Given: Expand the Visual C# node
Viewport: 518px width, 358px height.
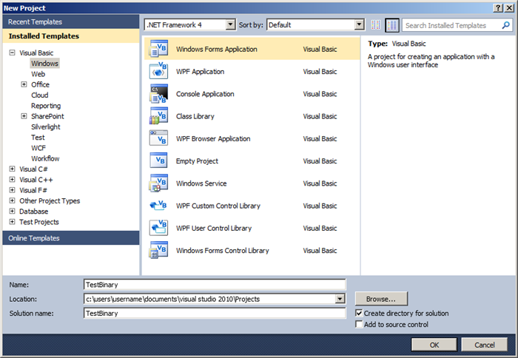Looking at the screenshot, I should (x=13, y=169).
